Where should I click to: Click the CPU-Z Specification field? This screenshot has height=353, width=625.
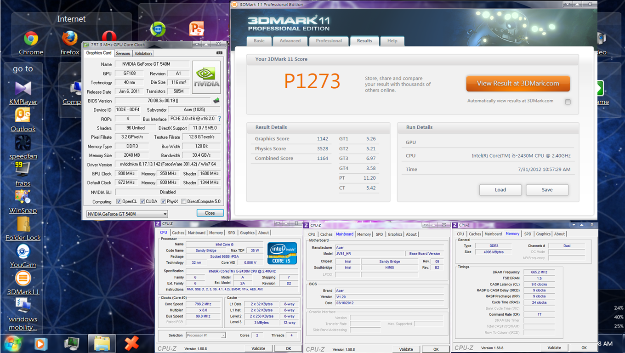click(242, 271)
